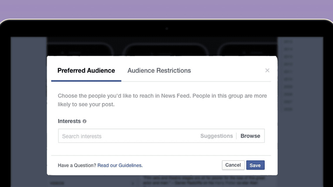Select the Preferred Audience tab
333x187 pixels.
pos(86,70)
